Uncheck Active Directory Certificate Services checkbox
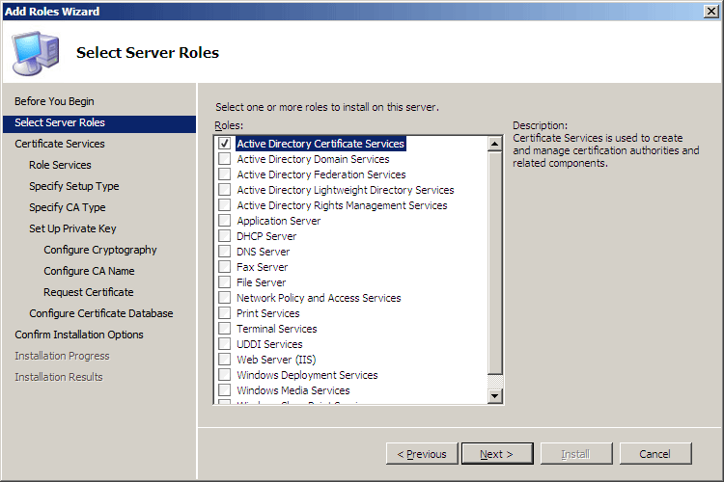724x482 pixels. (x=224, y=144)
